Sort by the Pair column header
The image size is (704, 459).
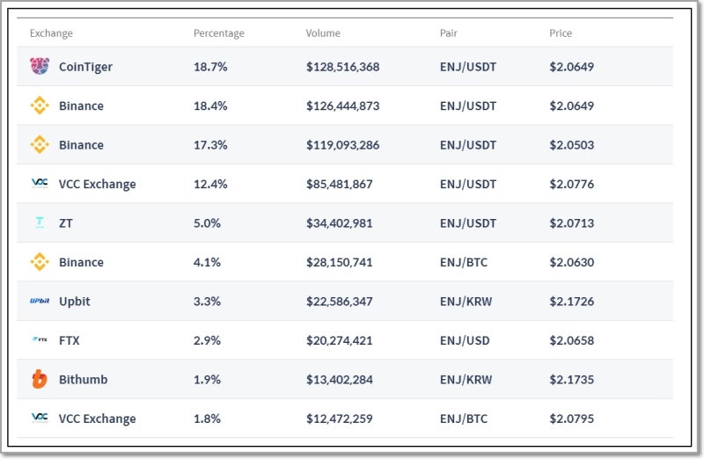click(449, 33)
